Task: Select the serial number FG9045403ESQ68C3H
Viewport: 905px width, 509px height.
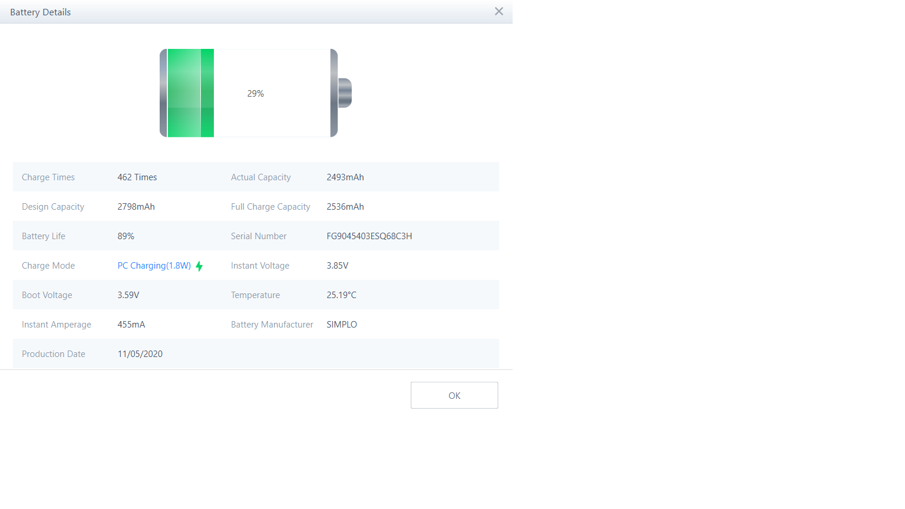Action: point(369,236)
